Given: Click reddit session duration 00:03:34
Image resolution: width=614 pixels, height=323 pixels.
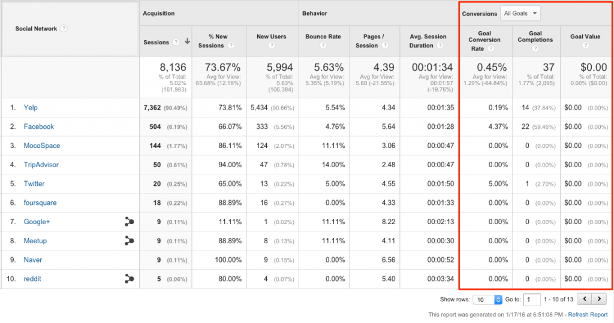Looking at the screenshot, I should coord(441,279).
